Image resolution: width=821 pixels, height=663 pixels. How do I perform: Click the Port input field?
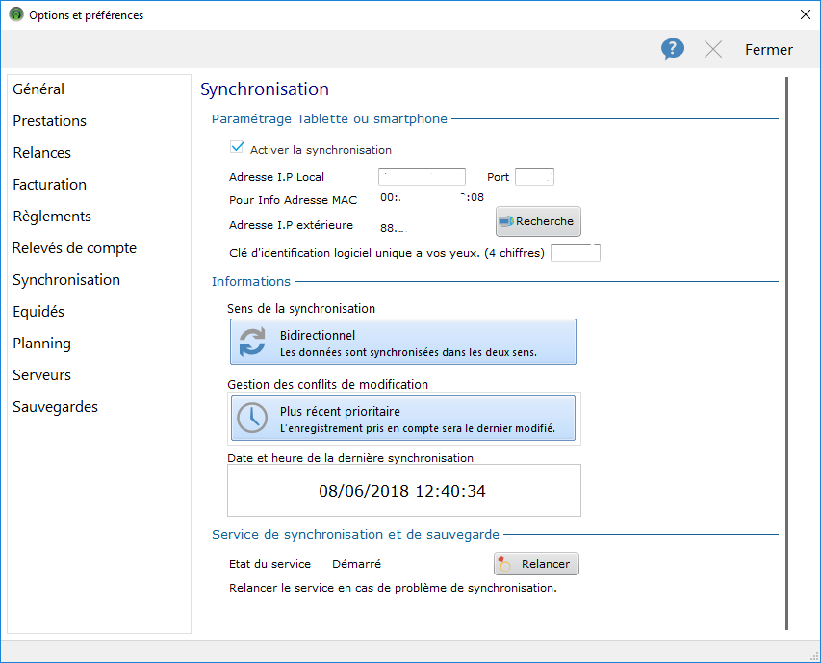click(x=534, y=177)
